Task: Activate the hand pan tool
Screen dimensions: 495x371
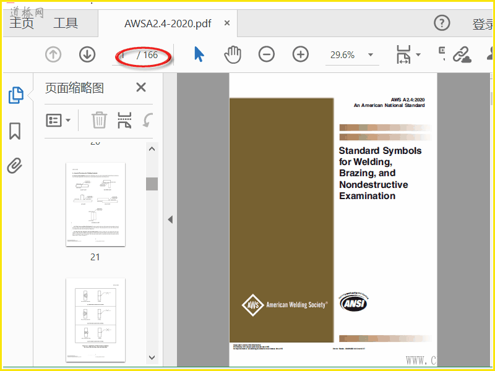Action: tap(233, 54)
